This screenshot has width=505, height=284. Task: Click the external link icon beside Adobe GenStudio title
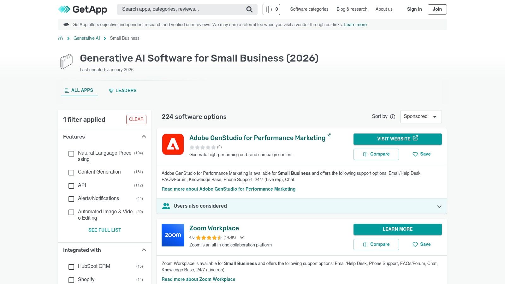[329, 135]
